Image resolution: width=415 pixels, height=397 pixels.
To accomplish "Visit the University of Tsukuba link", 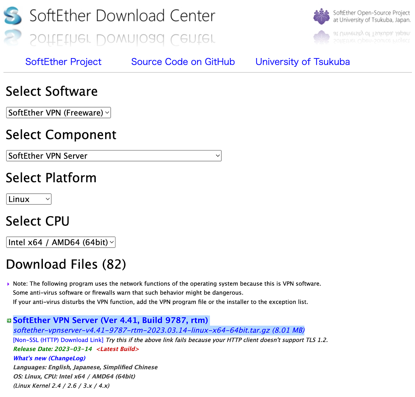I will (x=302, y=62).
